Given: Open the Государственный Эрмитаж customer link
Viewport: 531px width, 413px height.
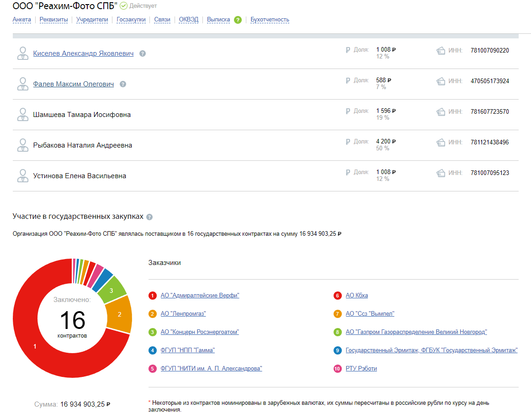Looking at the screenshot, I should pyautogui.click(x=431, y=350).
